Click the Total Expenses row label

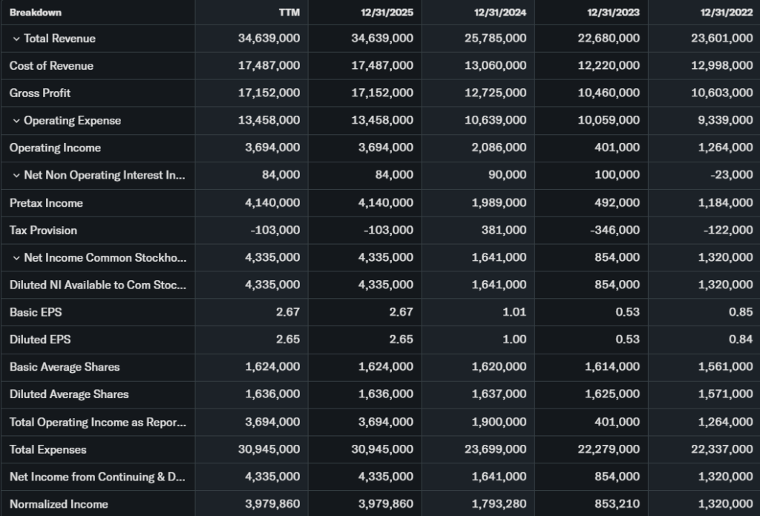tap(47, 450)
